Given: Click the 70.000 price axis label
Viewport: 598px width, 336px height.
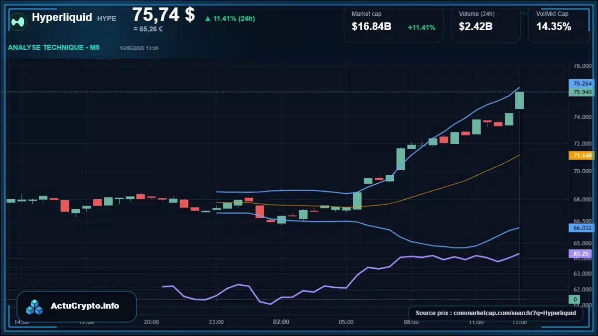Looking at the screenshot, I should (x=582, y=171).
